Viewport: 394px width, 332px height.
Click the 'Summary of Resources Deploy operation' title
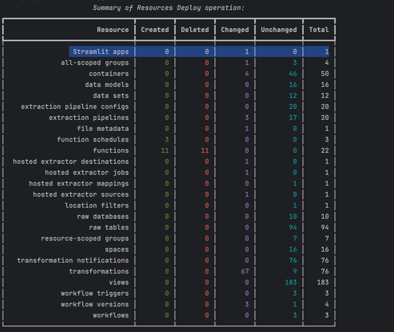[x=168, y=8]
